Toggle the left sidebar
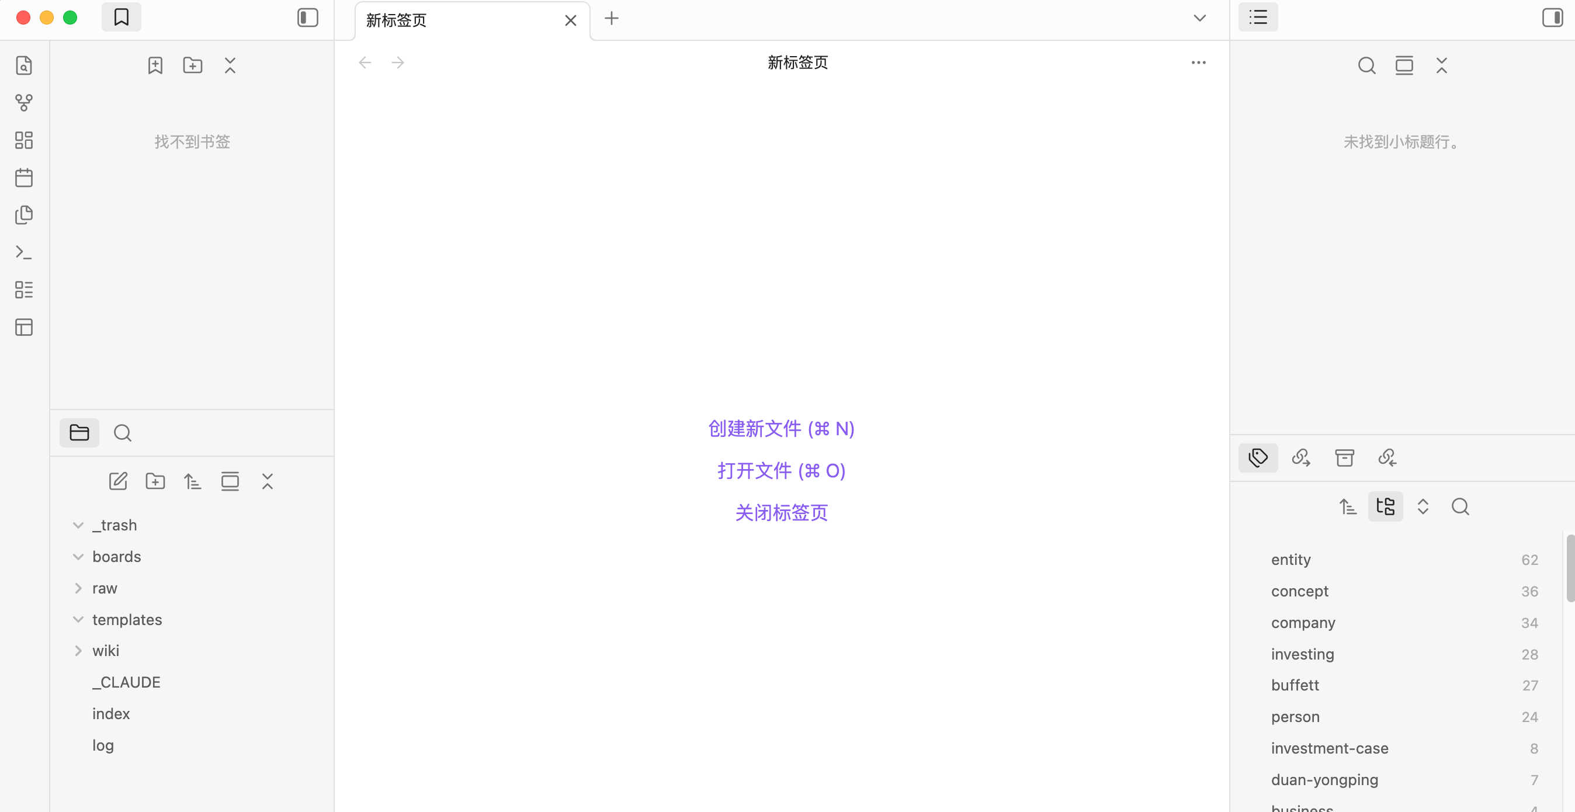Image resolution: width=1575 pixels, height=812 pixels. click(307, 18)
